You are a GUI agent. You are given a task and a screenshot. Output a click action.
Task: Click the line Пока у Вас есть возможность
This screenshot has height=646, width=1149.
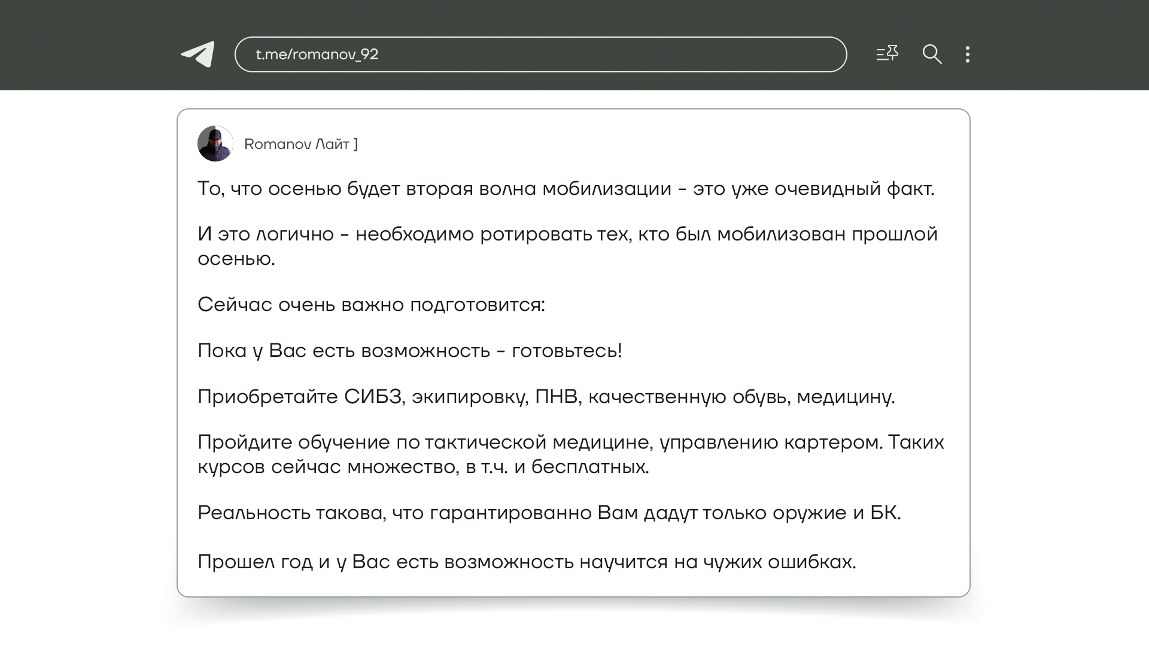[409, 351]
